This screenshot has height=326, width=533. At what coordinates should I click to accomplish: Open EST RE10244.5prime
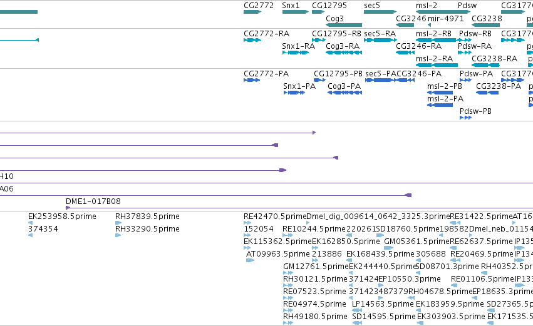[314, 229]
